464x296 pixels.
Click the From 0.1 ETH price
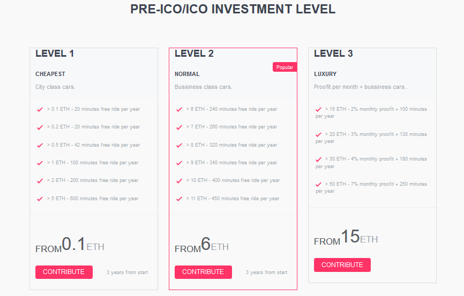click(x=70, y=245)
